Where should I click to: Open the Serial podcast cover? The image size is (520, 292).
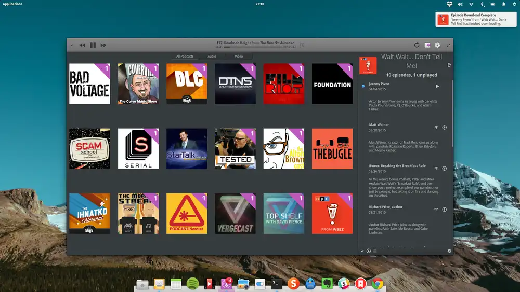[138, 148]
